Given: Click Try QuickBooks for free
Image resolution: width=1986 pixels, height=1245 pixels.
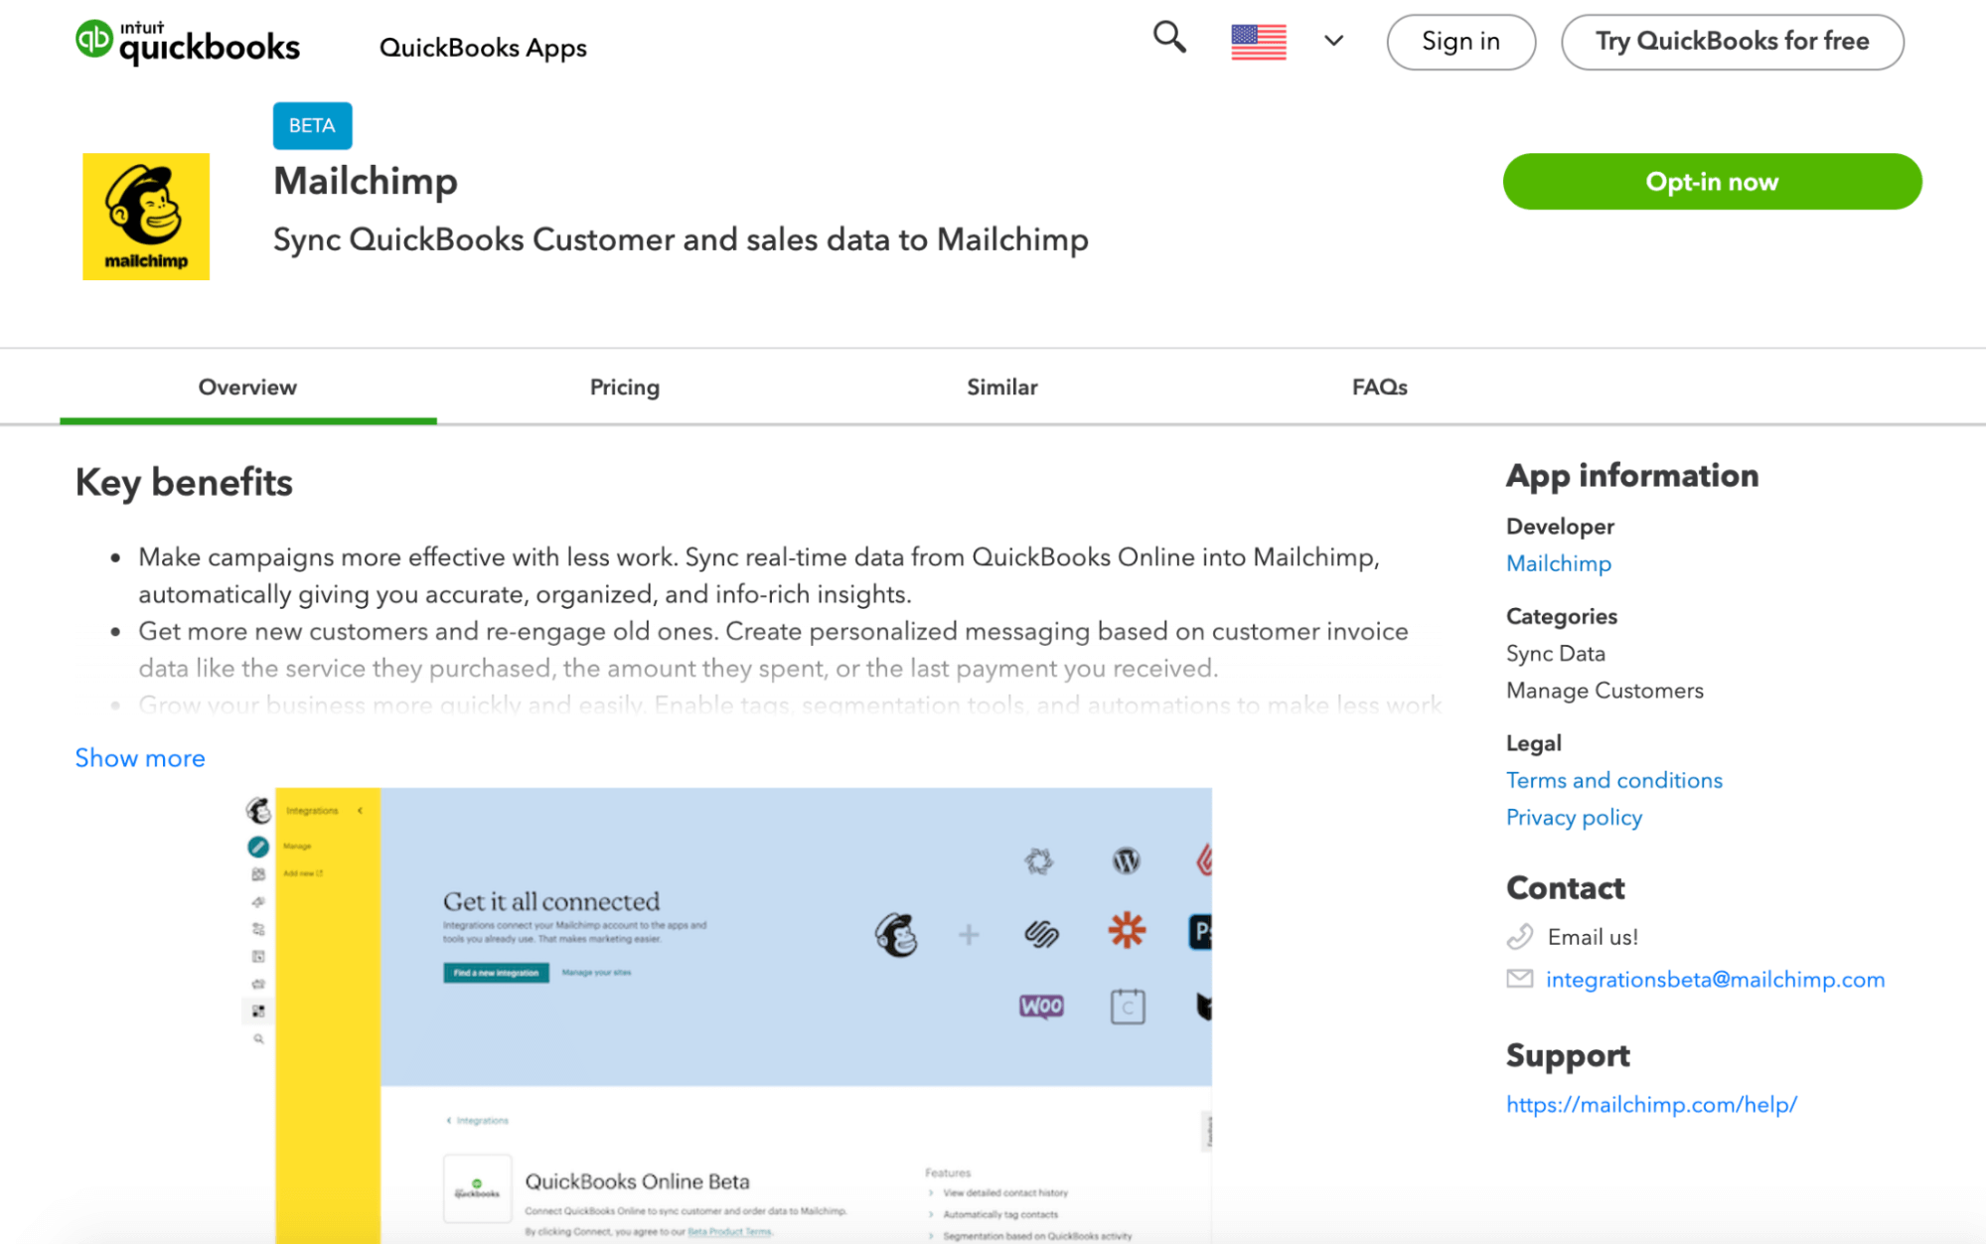Looking at the screenshot, I should coord(1732,42).
